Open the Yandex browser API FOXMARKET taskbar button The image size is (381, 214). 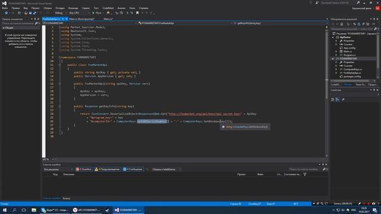[x=87, y=210]
